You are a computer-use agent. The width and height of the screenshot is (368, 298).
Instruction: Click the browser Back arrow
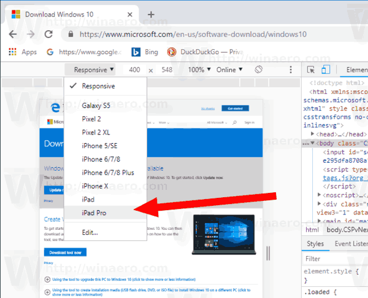[13, 34]
